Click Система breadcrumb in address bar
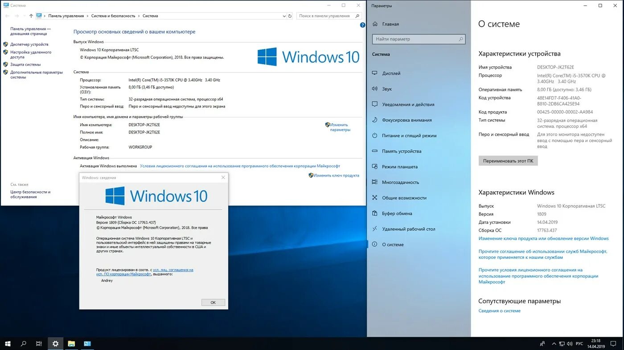This screenshot has width=624, height=350. coord(150,16)
